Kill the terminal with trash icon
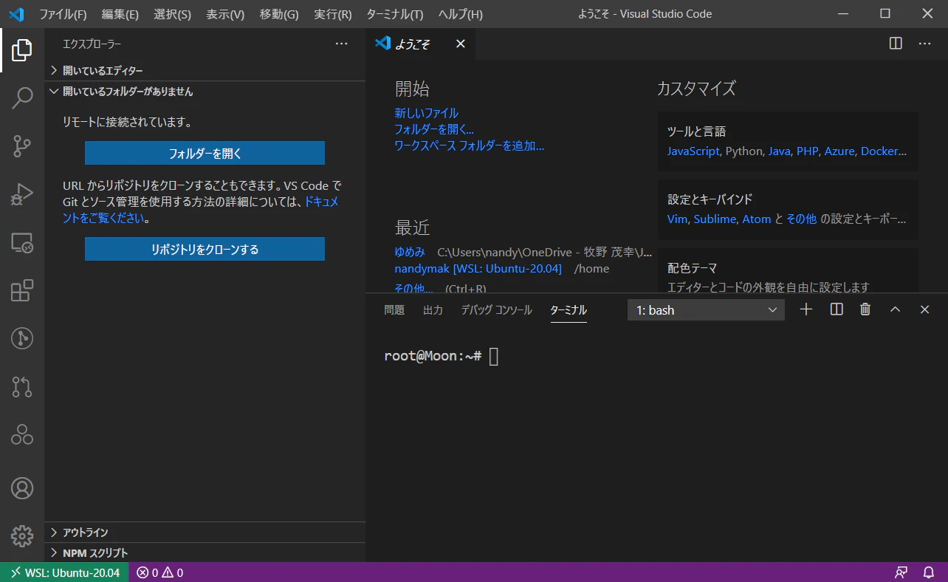The width and height of the screenshot is (948, 582). [x=865, y=309]
